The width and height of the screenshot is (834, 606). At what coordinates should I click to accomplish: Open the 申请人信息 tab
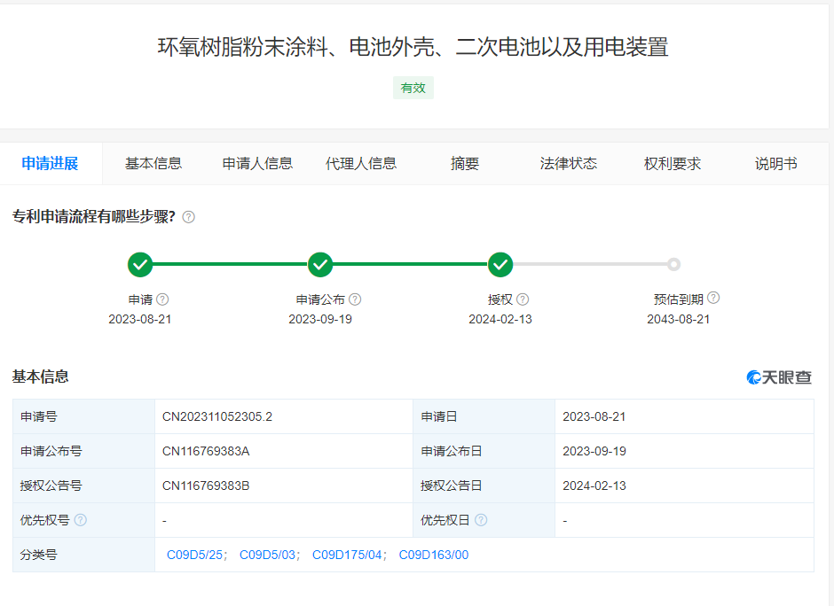click(x=257, y=163)
